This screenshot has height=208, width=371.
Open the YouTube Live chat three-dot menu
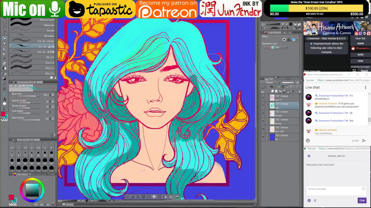pos(365,87)
